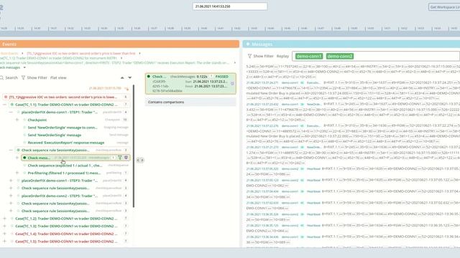Select the 'Send NewOrderSingle message to conn...' row

(76, 128)
